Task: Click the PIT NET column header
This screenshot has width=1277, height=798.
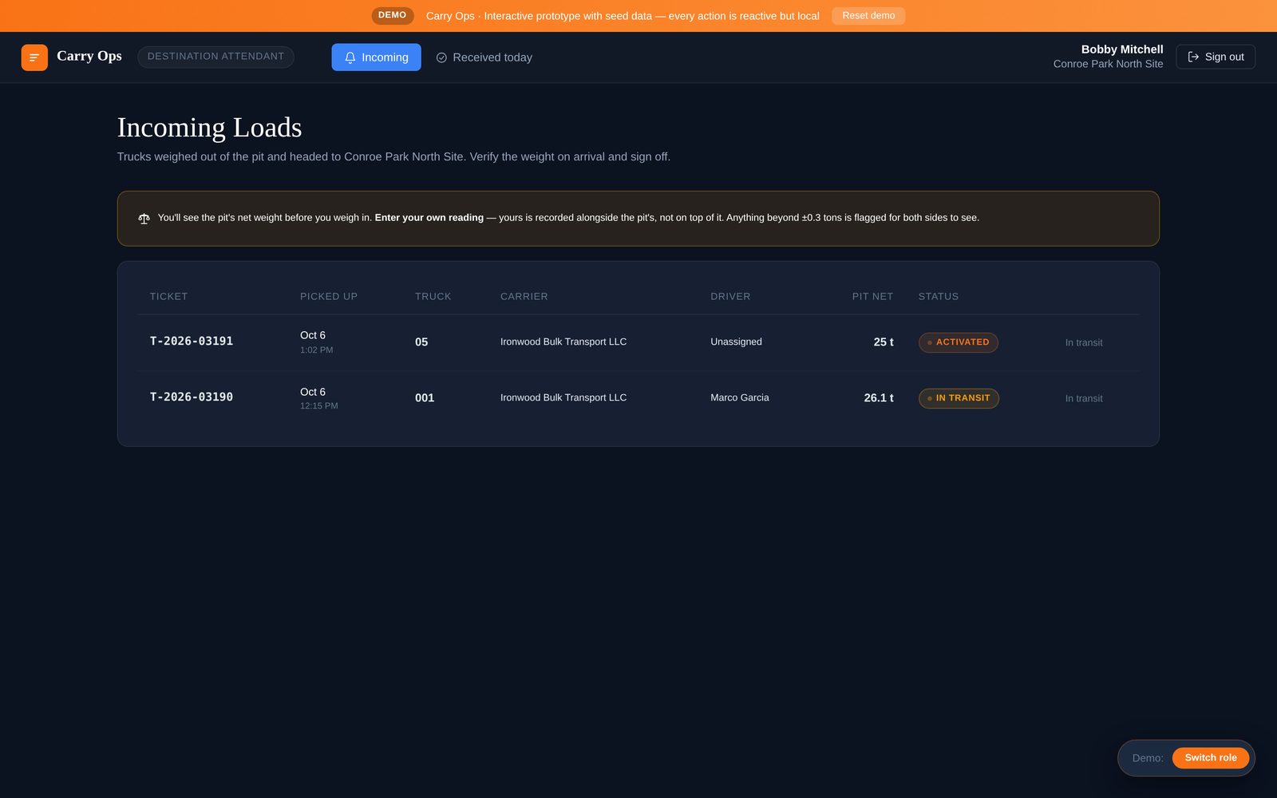Action: click(872, 296)
